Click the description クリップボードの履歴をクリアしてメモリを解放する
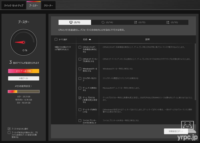The width and height of the screenshot is (200, 143). tap(120, 78)
